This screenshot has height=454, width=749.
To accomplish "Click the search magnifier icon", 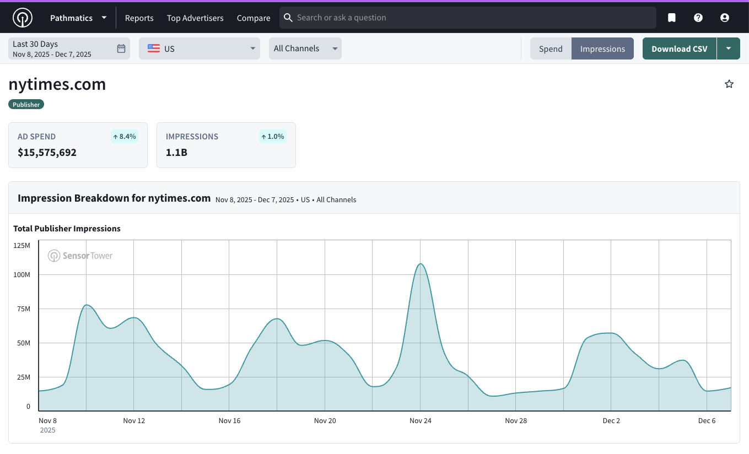I will pos(288,18).
